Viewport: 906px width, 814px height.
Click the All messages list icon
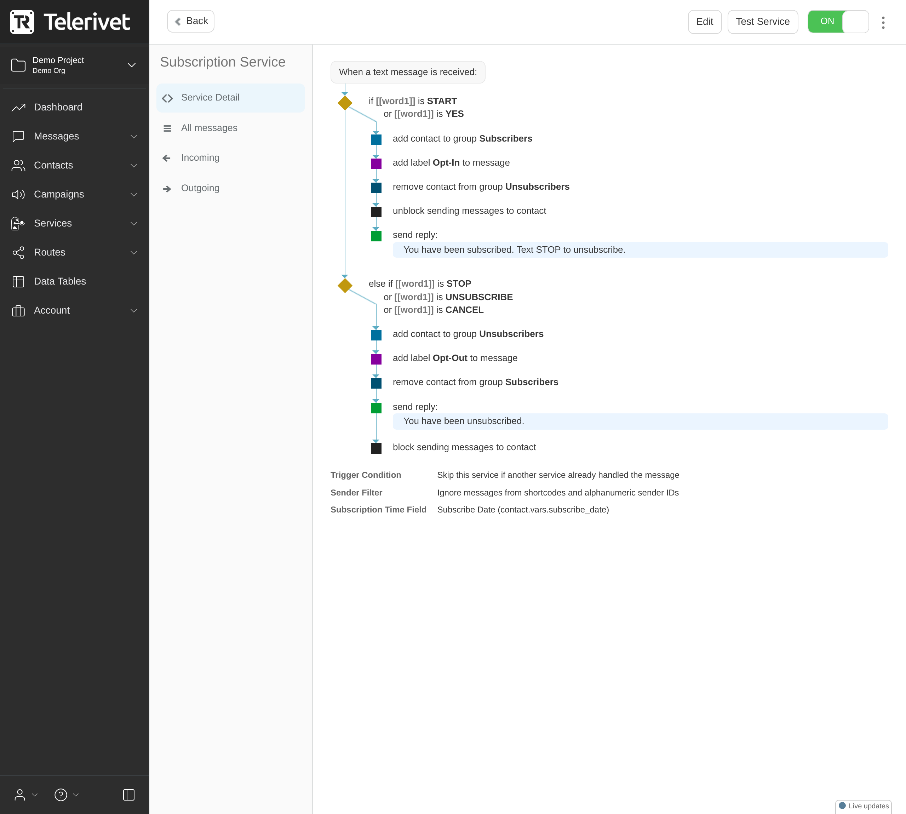[x=167, y=128]
